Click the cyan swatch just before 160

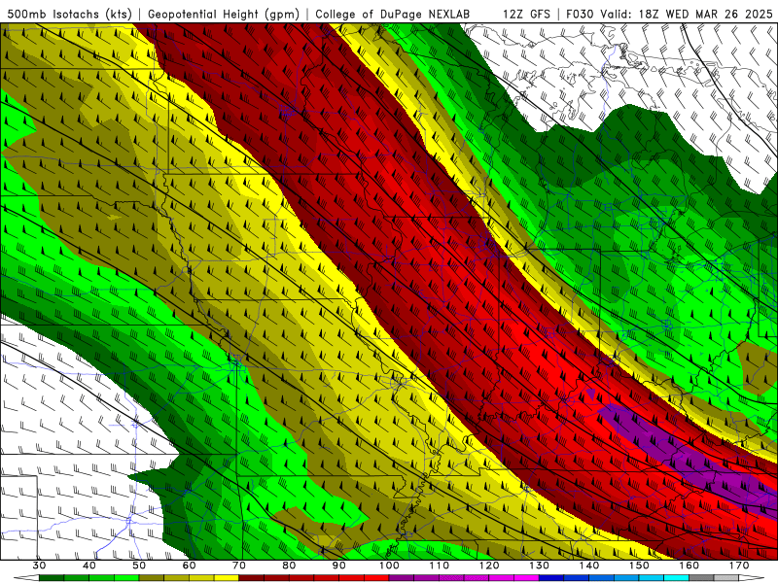[x=677, y=578]
